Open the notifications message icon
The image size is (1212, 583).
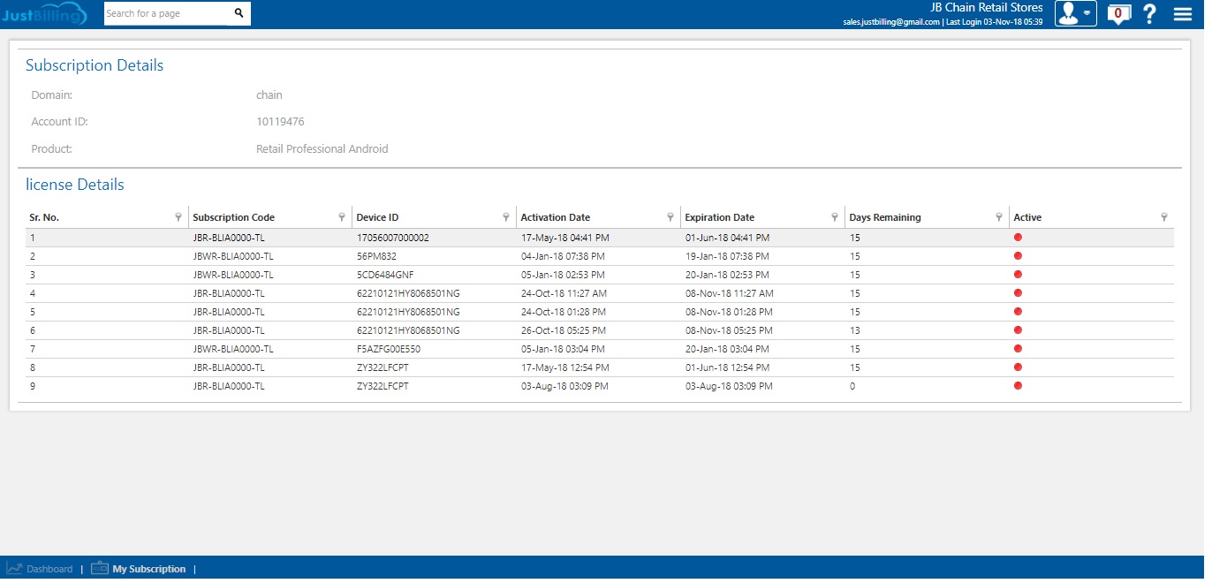tap(1118, 14)
